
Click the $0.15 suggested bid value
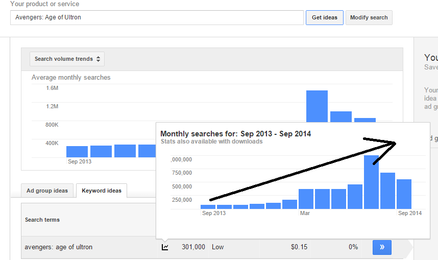click(x=299, y=247)
